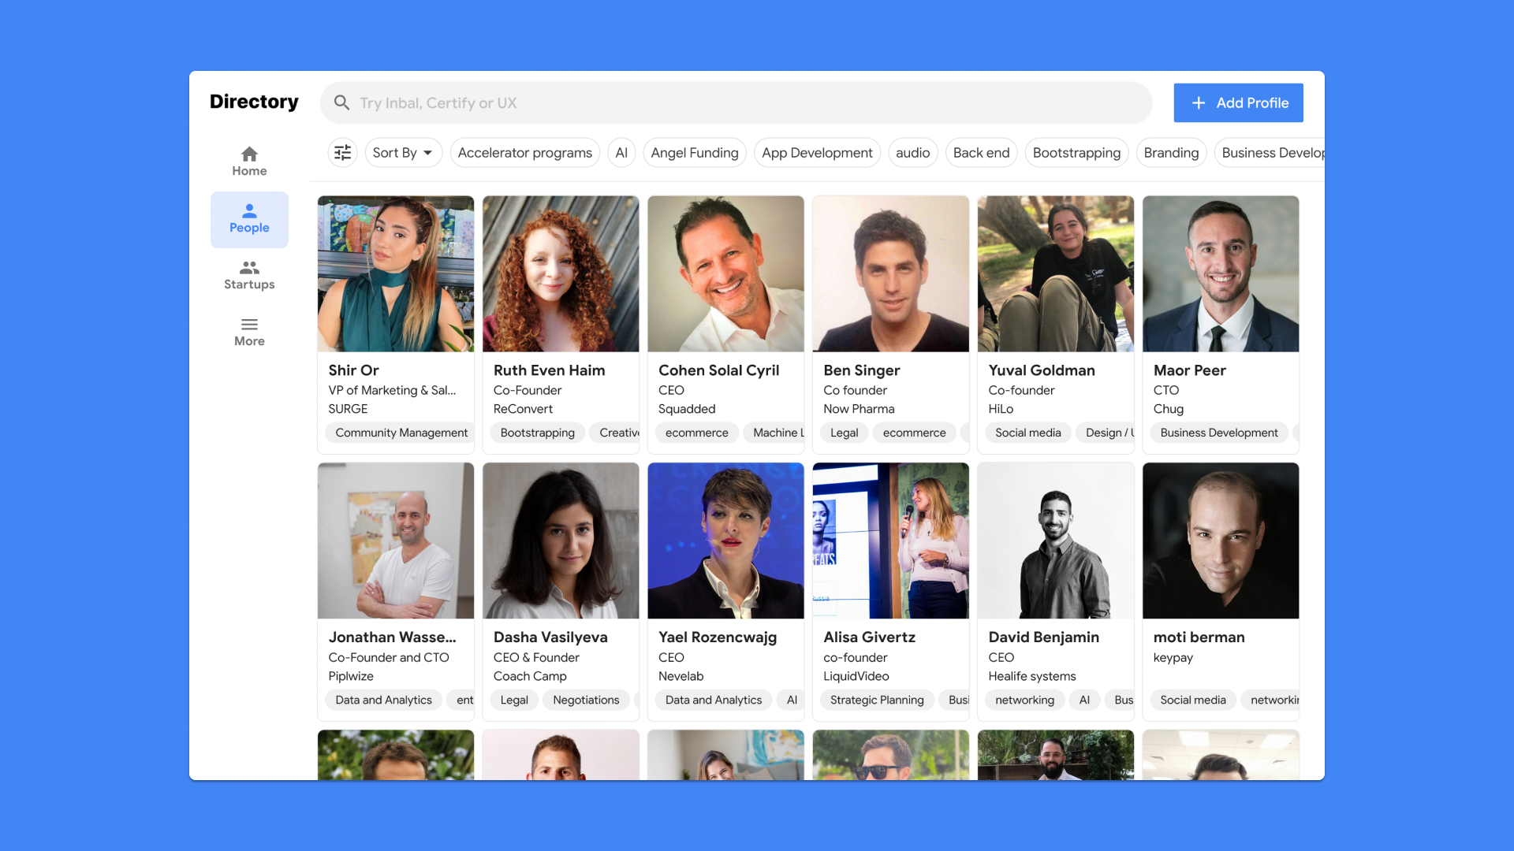Open the More menu in the sidebar
The width and height of the screenshot is (1514, 851).
click(x=249, y=333)
